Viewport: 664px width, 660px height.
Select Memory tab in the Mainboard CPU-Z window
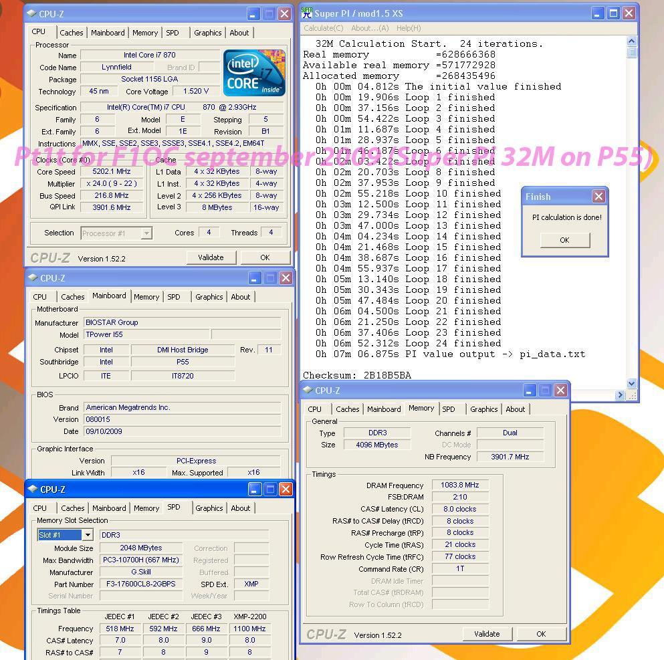coord(146,297)
